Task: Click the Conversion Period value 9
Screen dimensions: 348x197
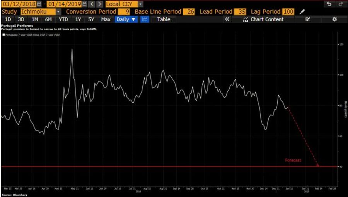Action: [x=124, y=12]
